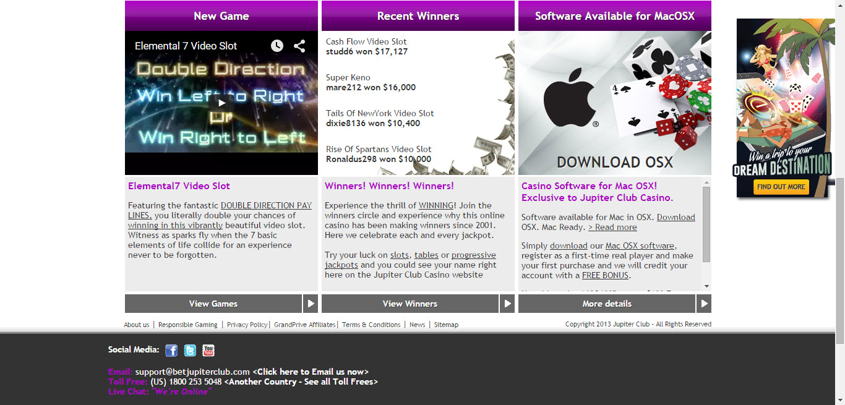Click the Dream Destination ad banner image

pyautogui.click(x=785, y=108)
